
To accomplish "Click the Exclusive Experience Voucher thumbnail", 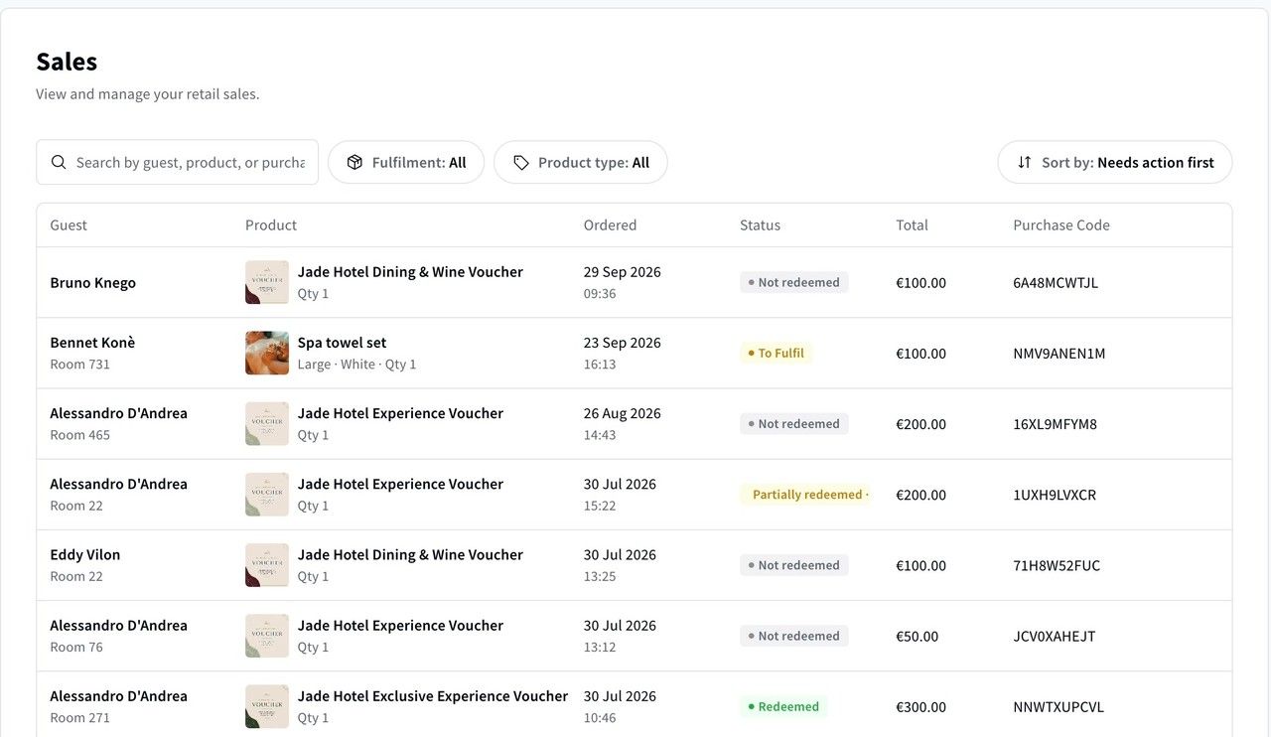I will [x=267, y=706].
